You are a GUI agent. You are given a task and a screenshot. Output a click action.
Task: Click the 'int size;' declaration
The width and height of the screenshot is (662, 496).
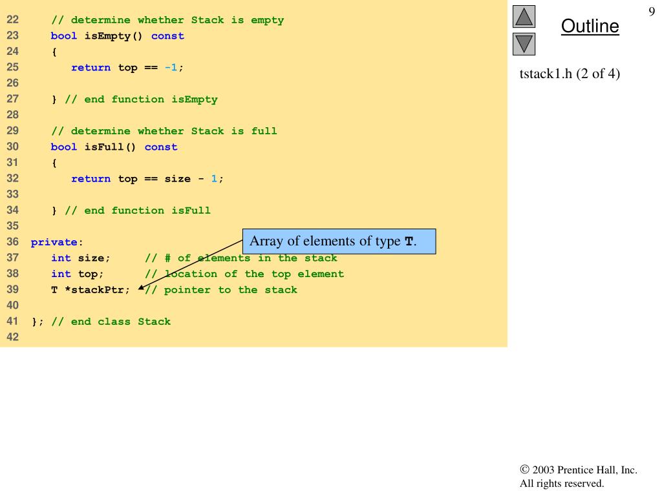tap(80, 258)
